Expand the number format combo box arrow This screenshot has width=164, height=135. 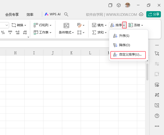click(x=7, y=25)
